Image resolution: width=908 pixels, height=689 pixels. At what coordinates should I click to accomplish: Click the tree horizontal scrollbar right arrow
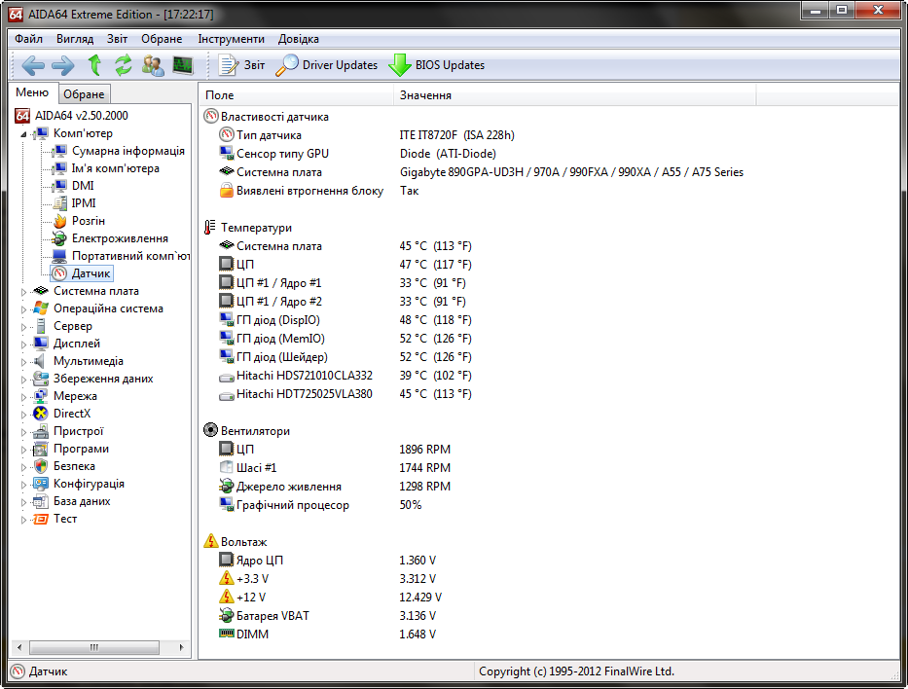181,647
